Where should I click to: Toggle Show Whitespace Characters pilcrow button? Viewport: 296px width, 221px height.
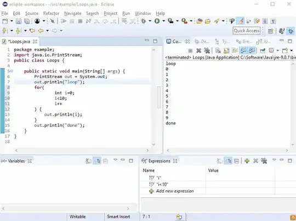pyautogui.click(x=273, y=21)
